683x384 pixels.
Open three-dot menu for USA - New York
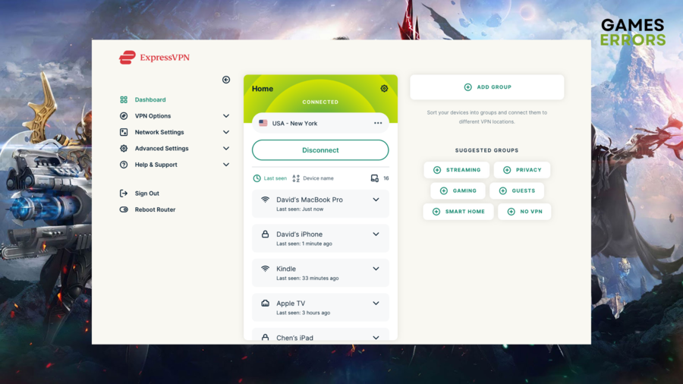(x=378, y=123)
